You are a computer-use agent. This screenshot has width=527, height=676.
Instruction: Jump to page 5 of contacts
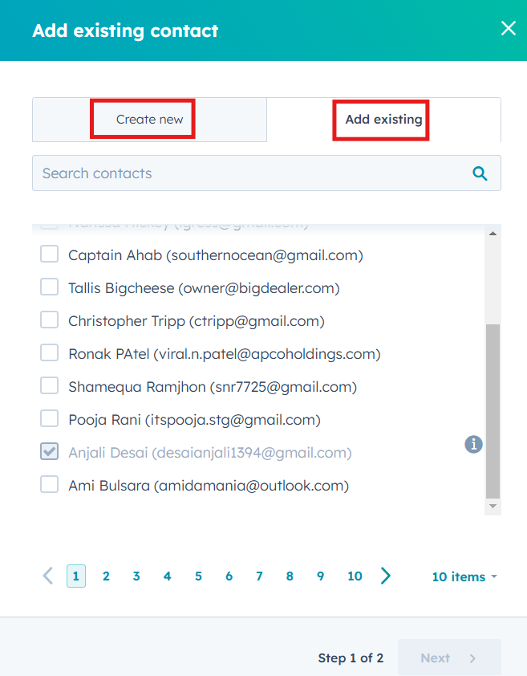point(198,576)
